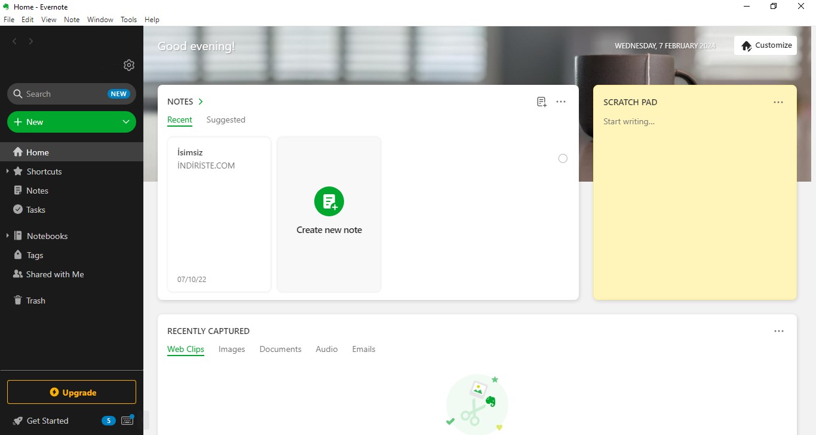Click the Search magnifier icon
The width and height of the screenshot is (816, 435).
click(x=18, y=94)
